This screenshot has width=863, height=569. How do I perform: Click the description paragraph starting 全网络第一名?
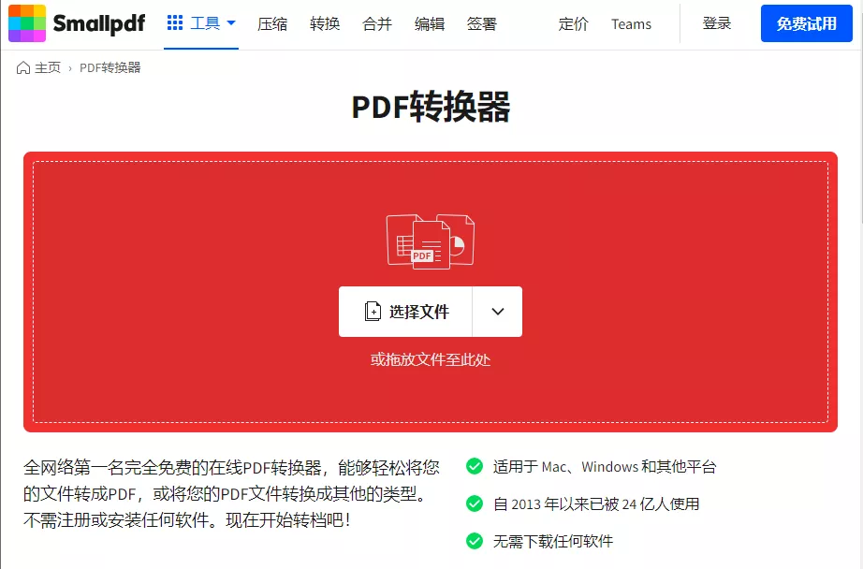(x=231, y=493)
